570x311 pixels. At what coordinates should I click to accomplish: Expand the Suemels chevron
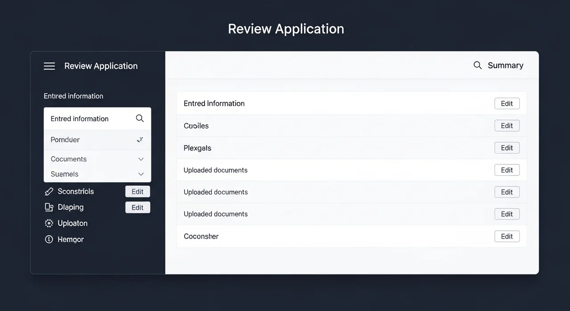pyautogui.click(x=141, y=174)
